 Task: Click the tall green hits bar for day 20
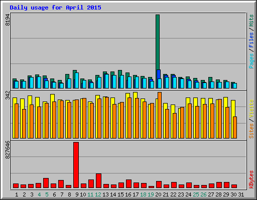[158, 42]
